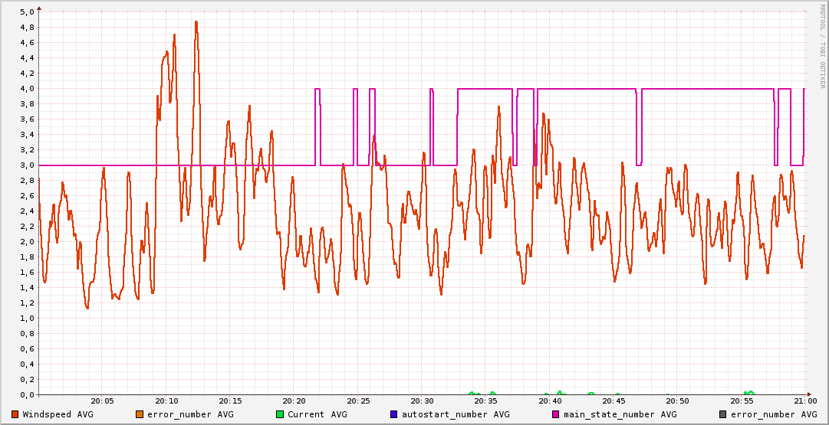Click the main_state_number AVG legend label
The height and width of the screenshot is (425, 829).
click(x=620, y=414)
